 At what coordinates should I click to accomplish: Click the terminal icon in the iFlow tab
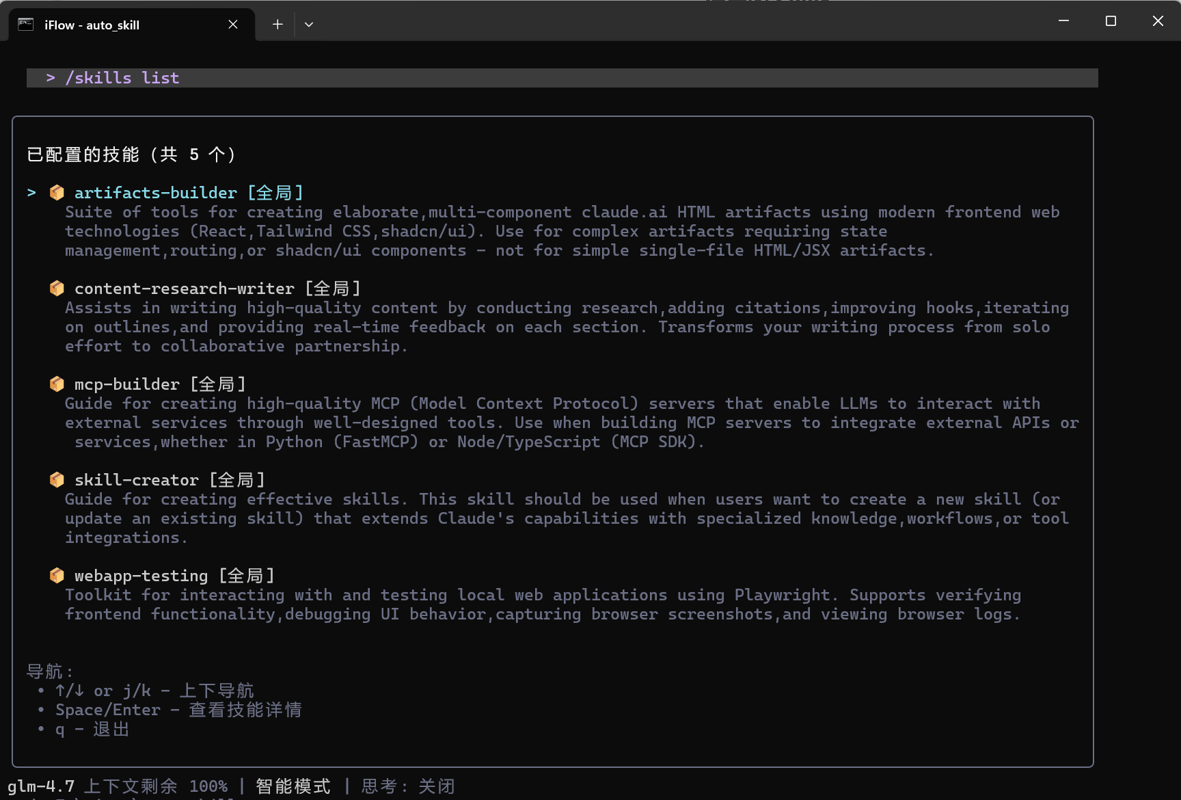26,25
